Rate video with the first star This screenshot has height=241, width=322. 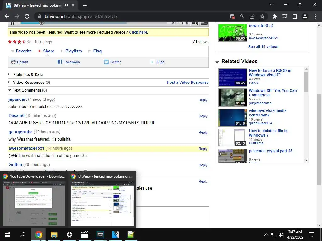click(x=10, y=42)
